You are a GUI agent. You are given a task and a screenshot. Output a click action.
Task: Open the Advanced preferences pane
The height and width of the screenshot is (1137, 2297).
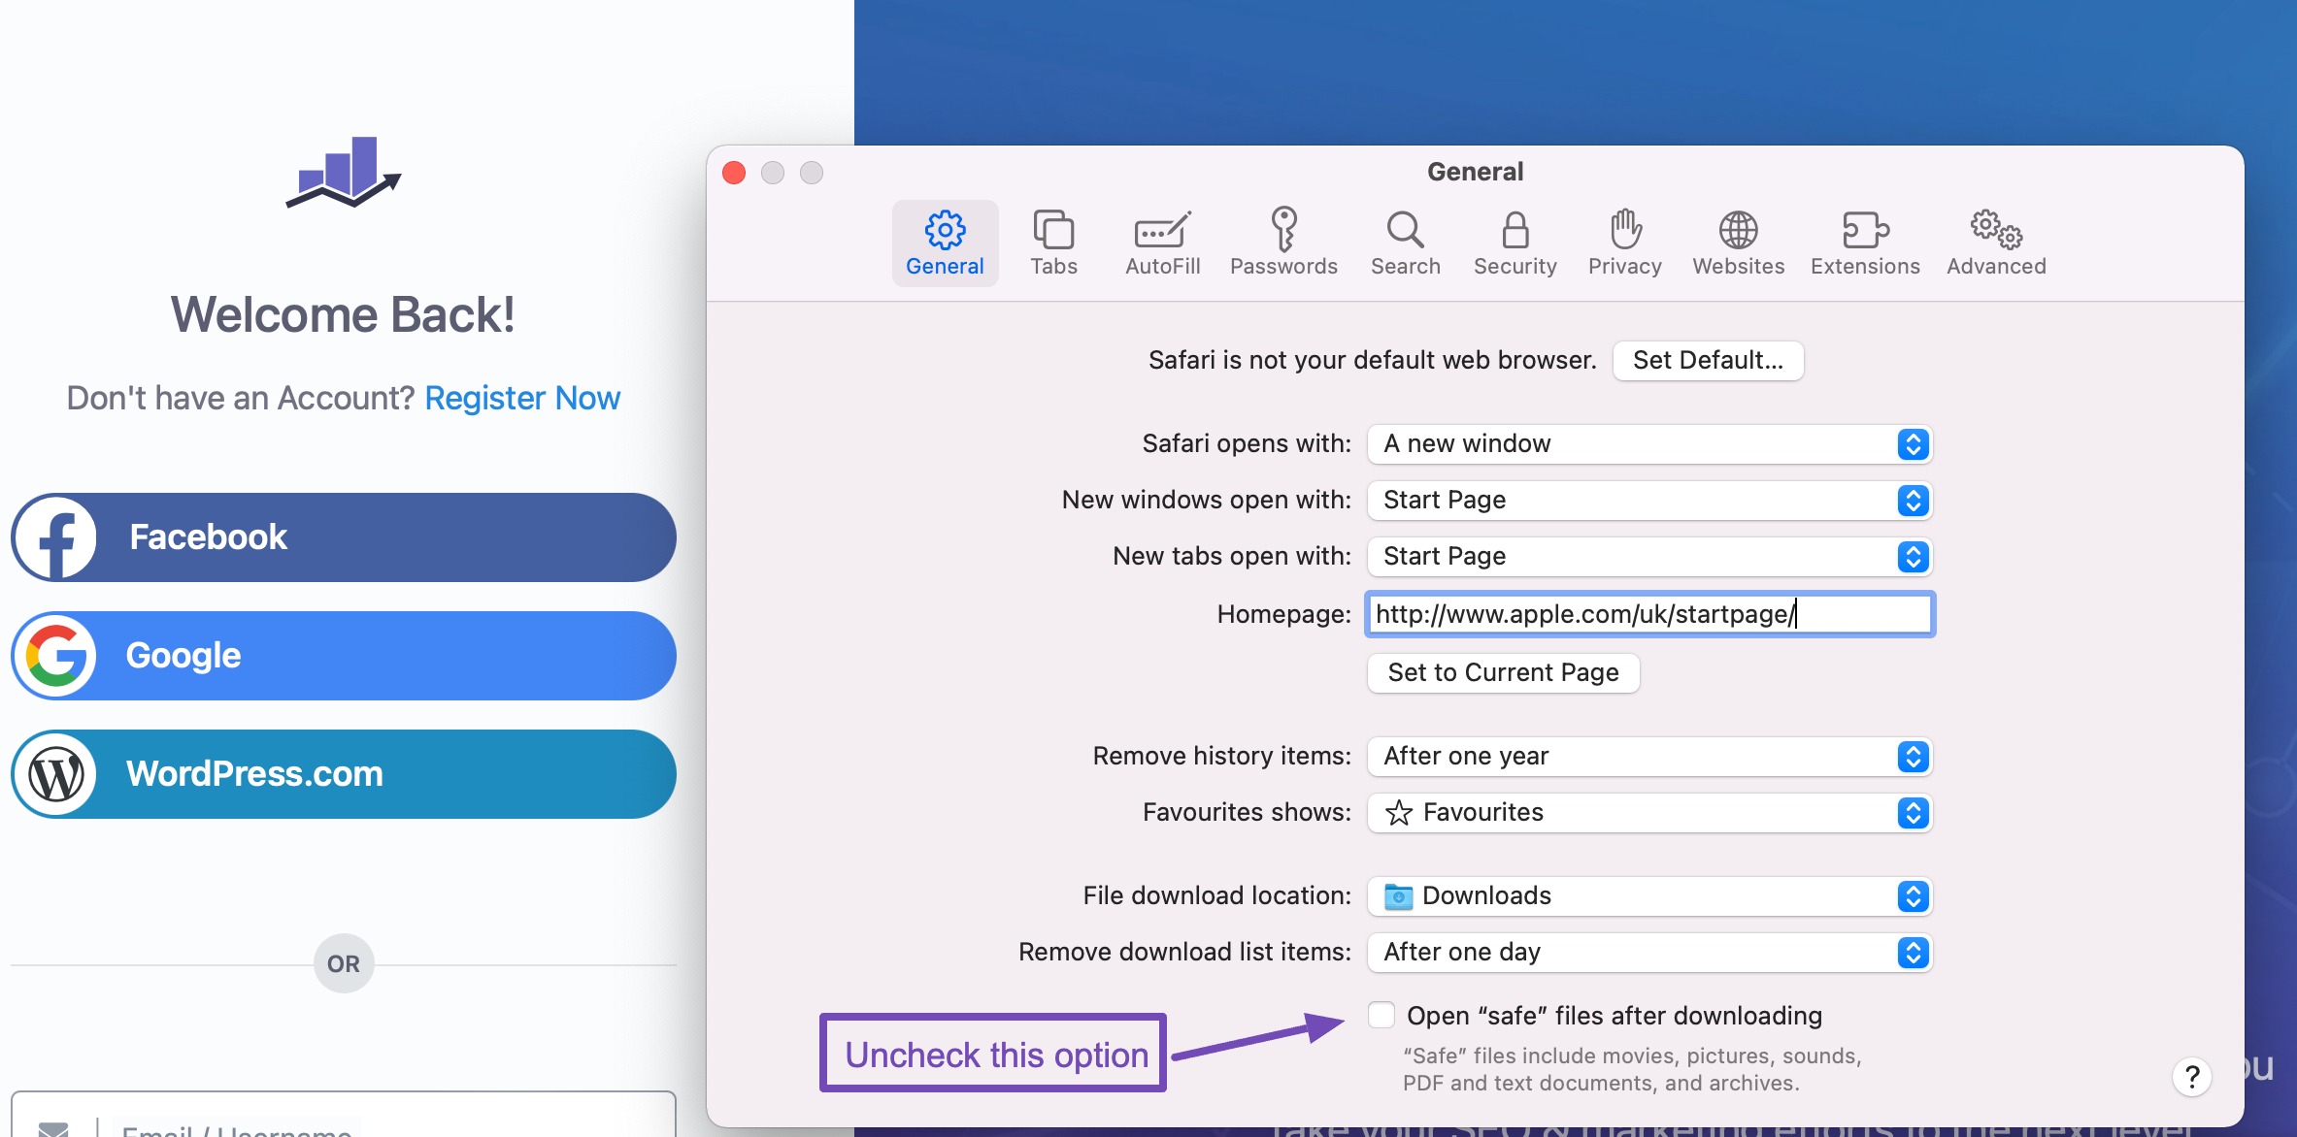click(x=1996, y=244)
